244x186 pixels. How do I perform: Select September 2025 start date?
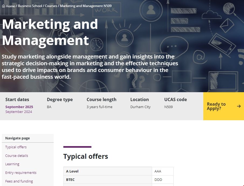19,107
